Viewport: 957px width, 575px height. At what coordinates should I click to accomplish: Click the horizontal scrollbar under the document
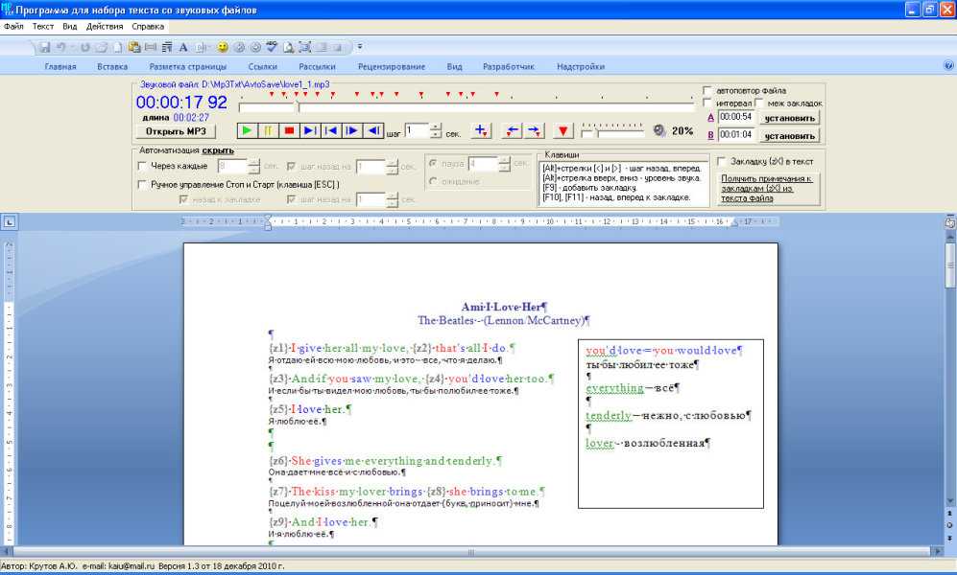[x=470, y=552]
